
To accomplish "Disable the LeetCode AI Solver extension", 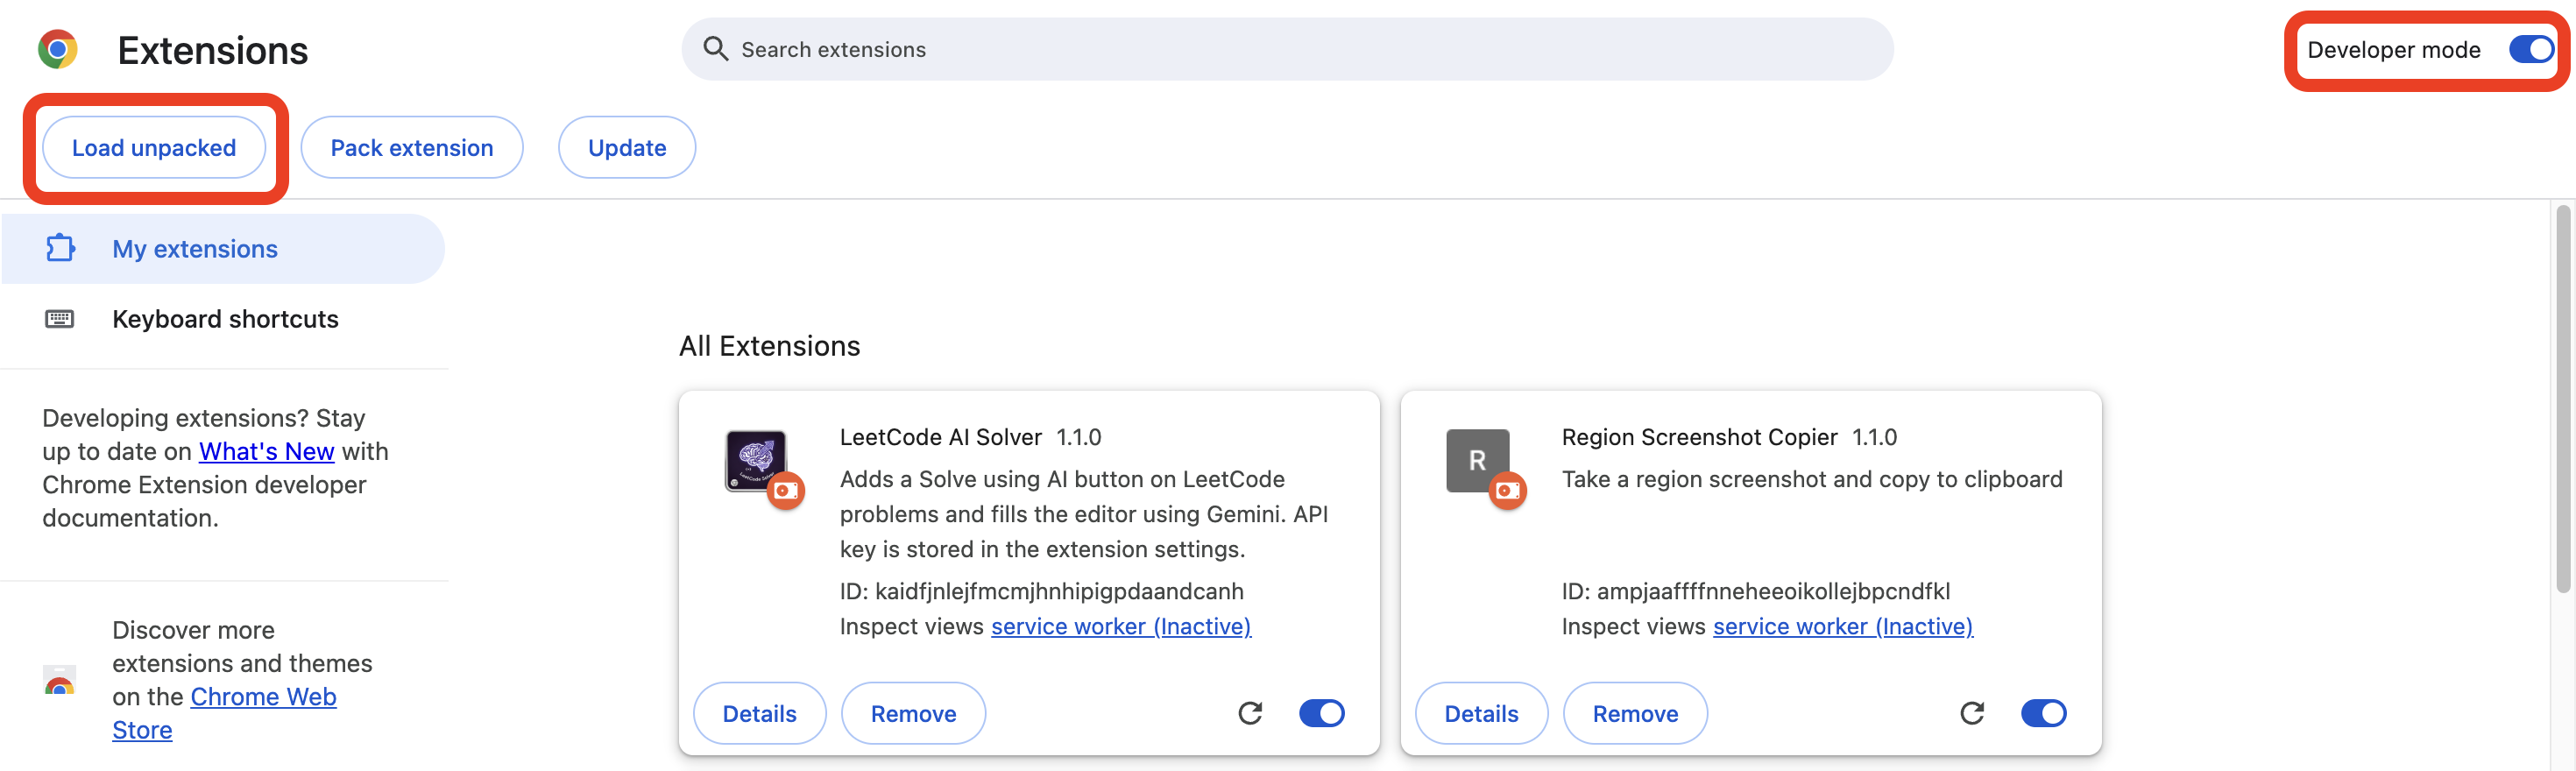I will click(1321, 713).
